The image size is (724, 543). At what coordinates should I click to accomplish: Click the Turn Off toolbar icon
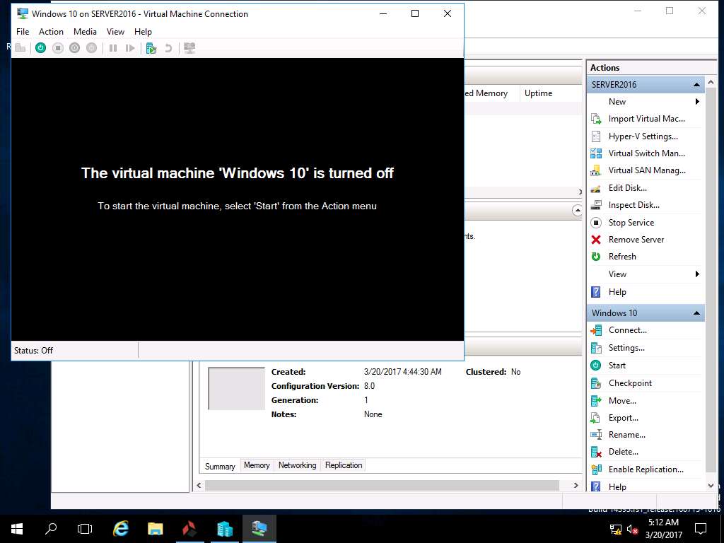58,48
